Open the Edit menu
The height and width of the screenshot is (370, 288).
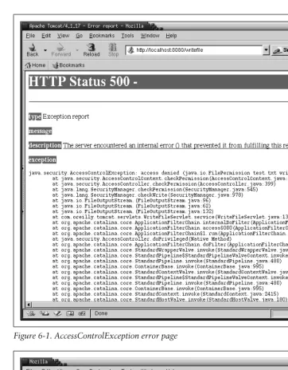point(46,36)
